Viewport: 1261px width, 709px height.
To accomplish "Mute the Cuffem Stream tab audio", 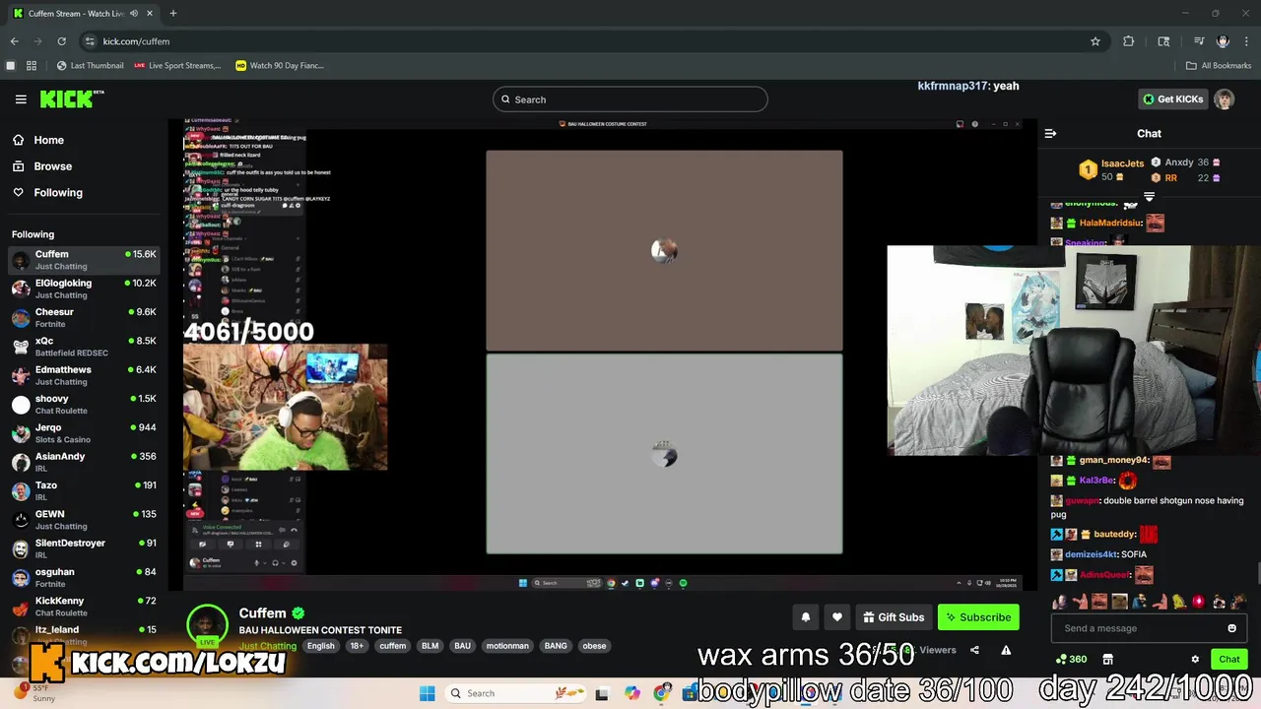I will (134, 14).
